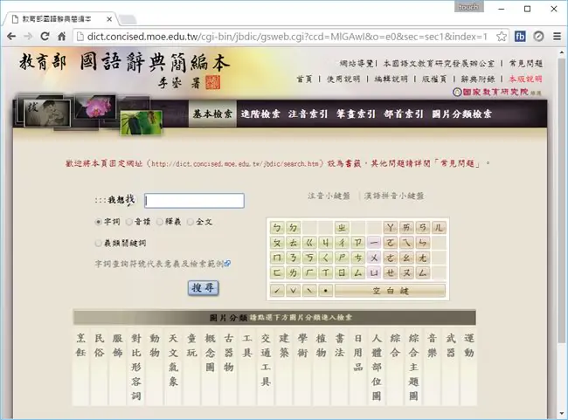This screenshot has width=568, height=420.
Task: Open the 常見問題 link at top
Action: (526, 64)
